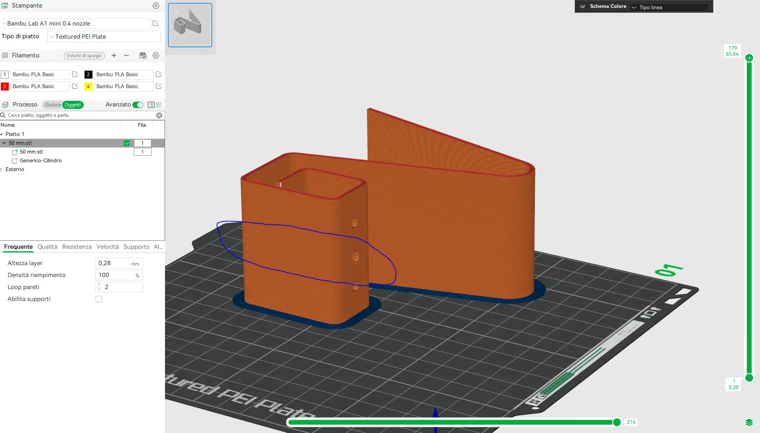Click filament 1 white color swatch
Viewport: 760px width, 433px height.
pos(5,74)
